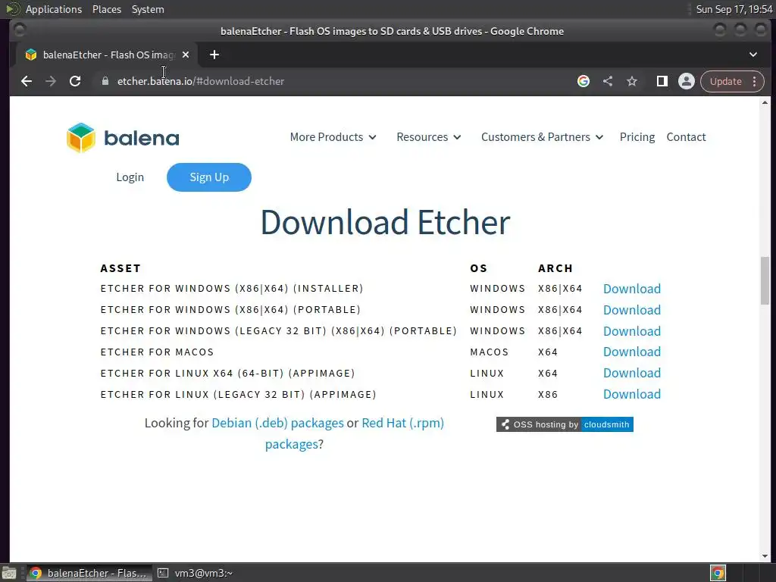This screenshot has height=582, width=776.
Task: Click the scrollbar up arrow
Action: click(x=765, y=102)
